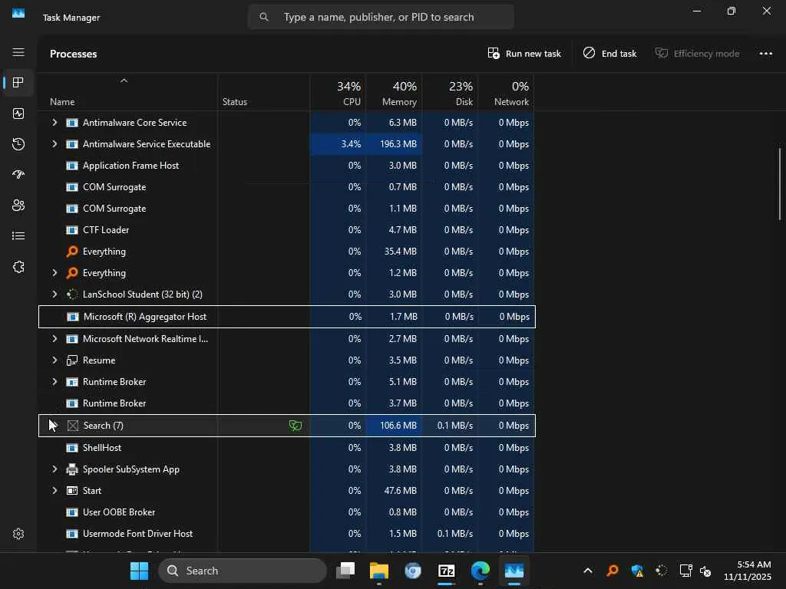
Task: Click the End task button
Action: coord(610,54)
